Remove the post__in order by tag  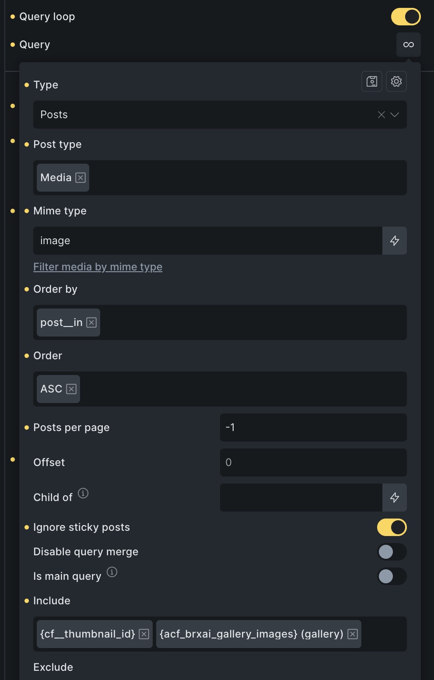(x=91, y=322)
